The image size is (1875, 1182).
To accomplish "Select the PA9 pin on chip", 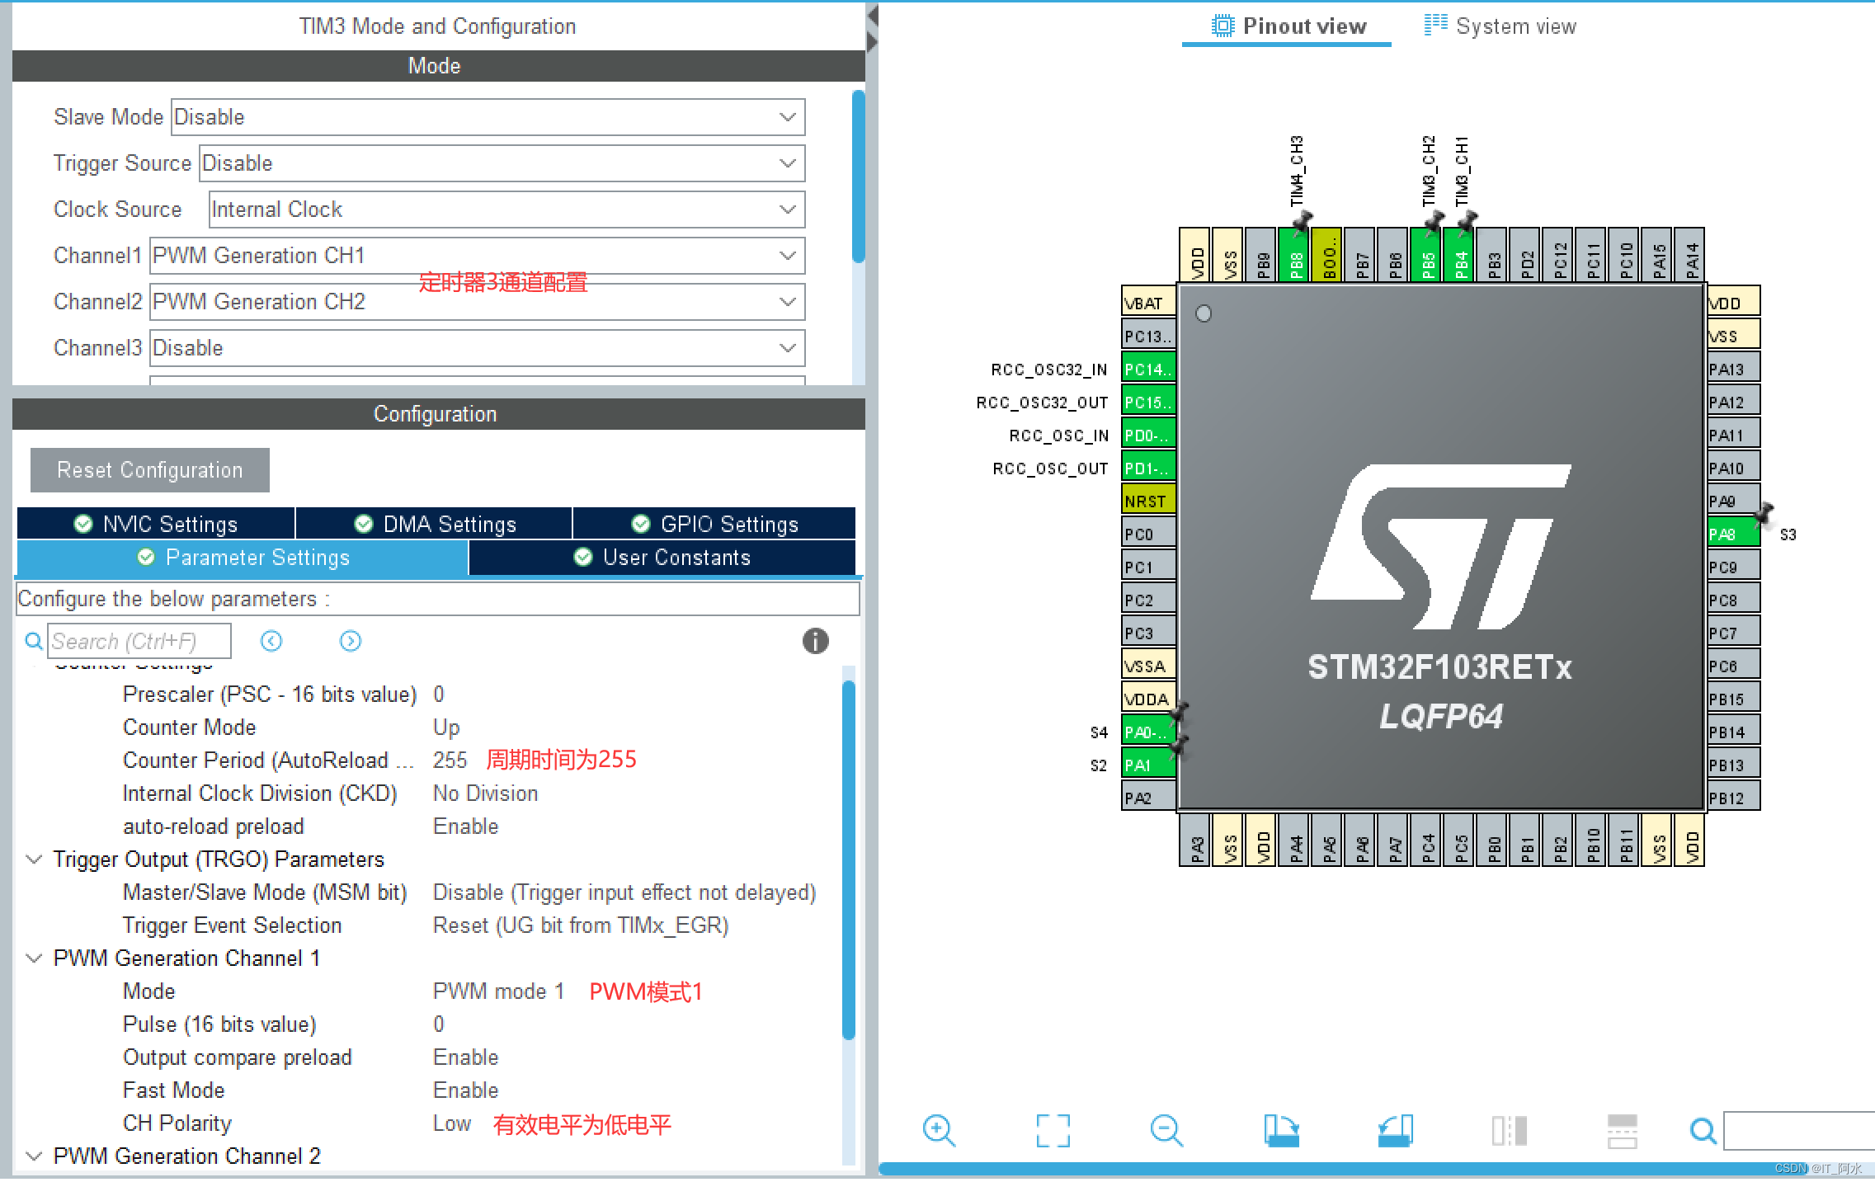I will [x=1733, y=501].
